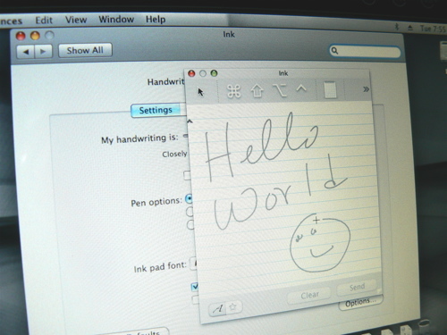Toggle the Command modifier key icon
447x335 pixels.
click(234, 91)
